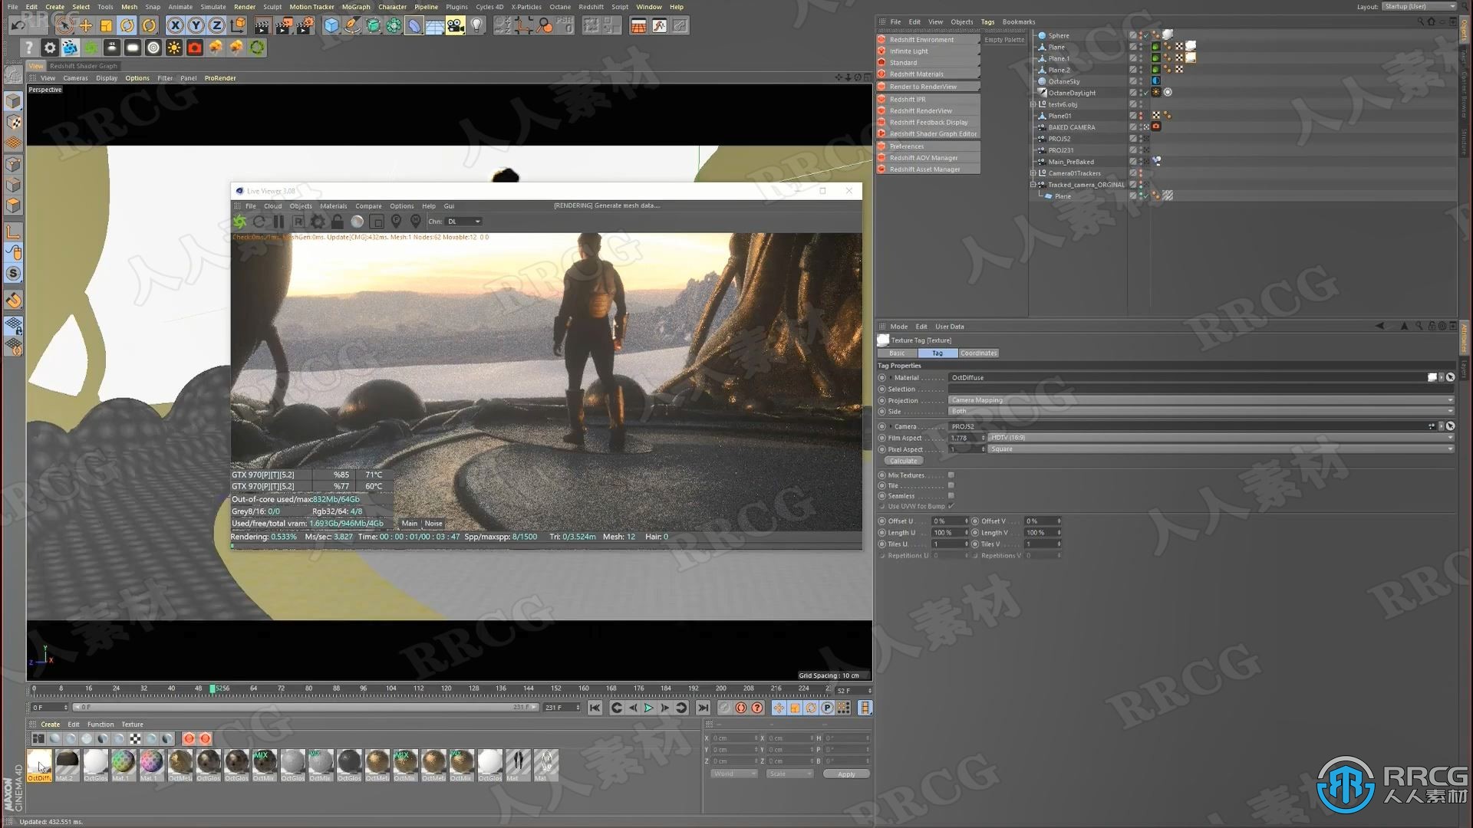Open Chn channel dropdown in Live Viewer
The width and height of the screenshot is (1473, 828).
tap(464, 222)
